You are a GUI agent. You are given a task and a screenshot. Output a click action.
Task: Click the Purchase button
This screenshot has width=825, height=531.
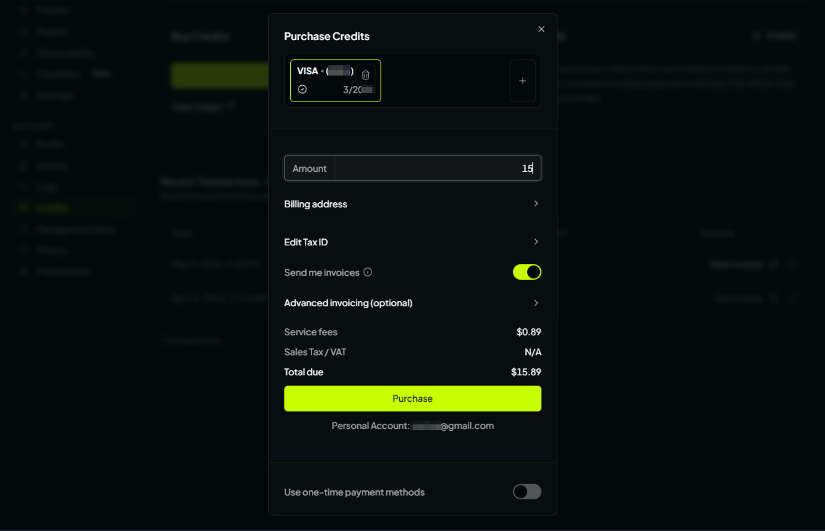413,399
